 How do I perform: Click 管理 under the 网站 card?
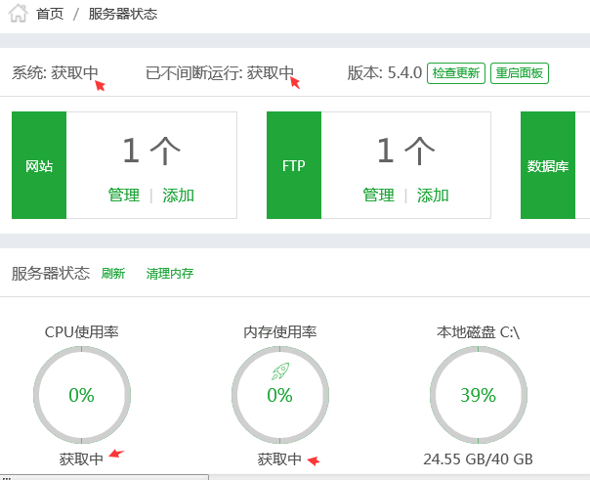(124, 196)
